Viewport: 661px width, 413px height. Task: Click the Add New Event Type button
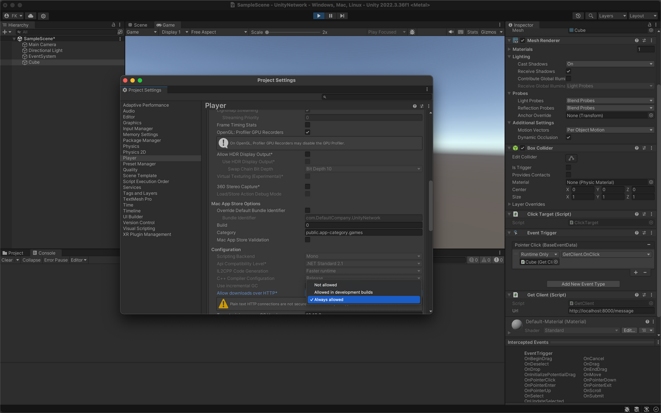[583, 284]
